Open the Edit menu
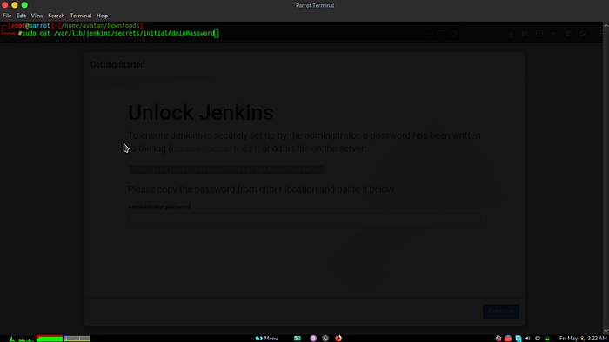Viewport: 609px width, 342px height. [x=21, y=16]
